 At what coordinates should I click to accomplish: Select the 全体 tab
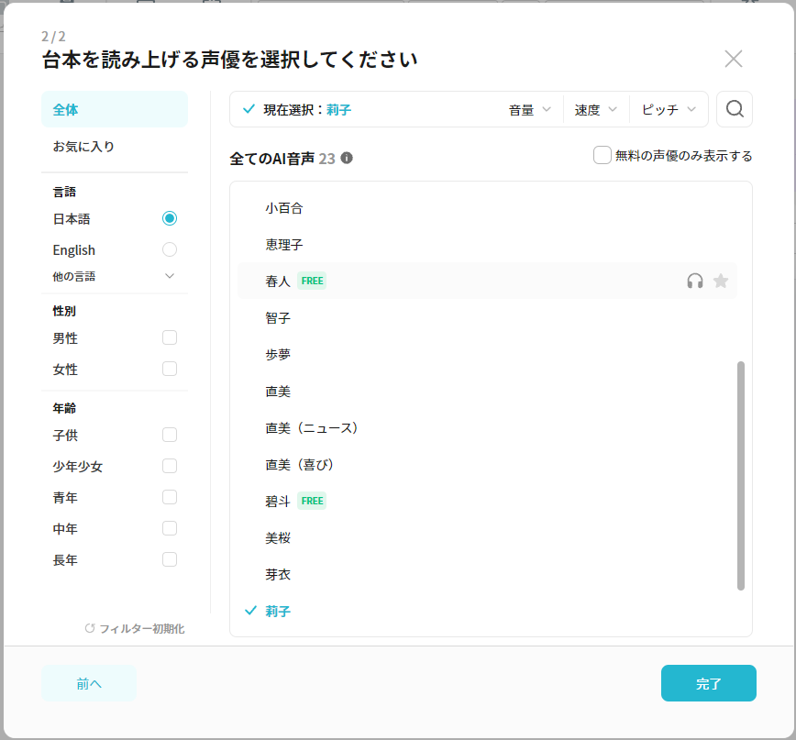[x=115, y=110]
